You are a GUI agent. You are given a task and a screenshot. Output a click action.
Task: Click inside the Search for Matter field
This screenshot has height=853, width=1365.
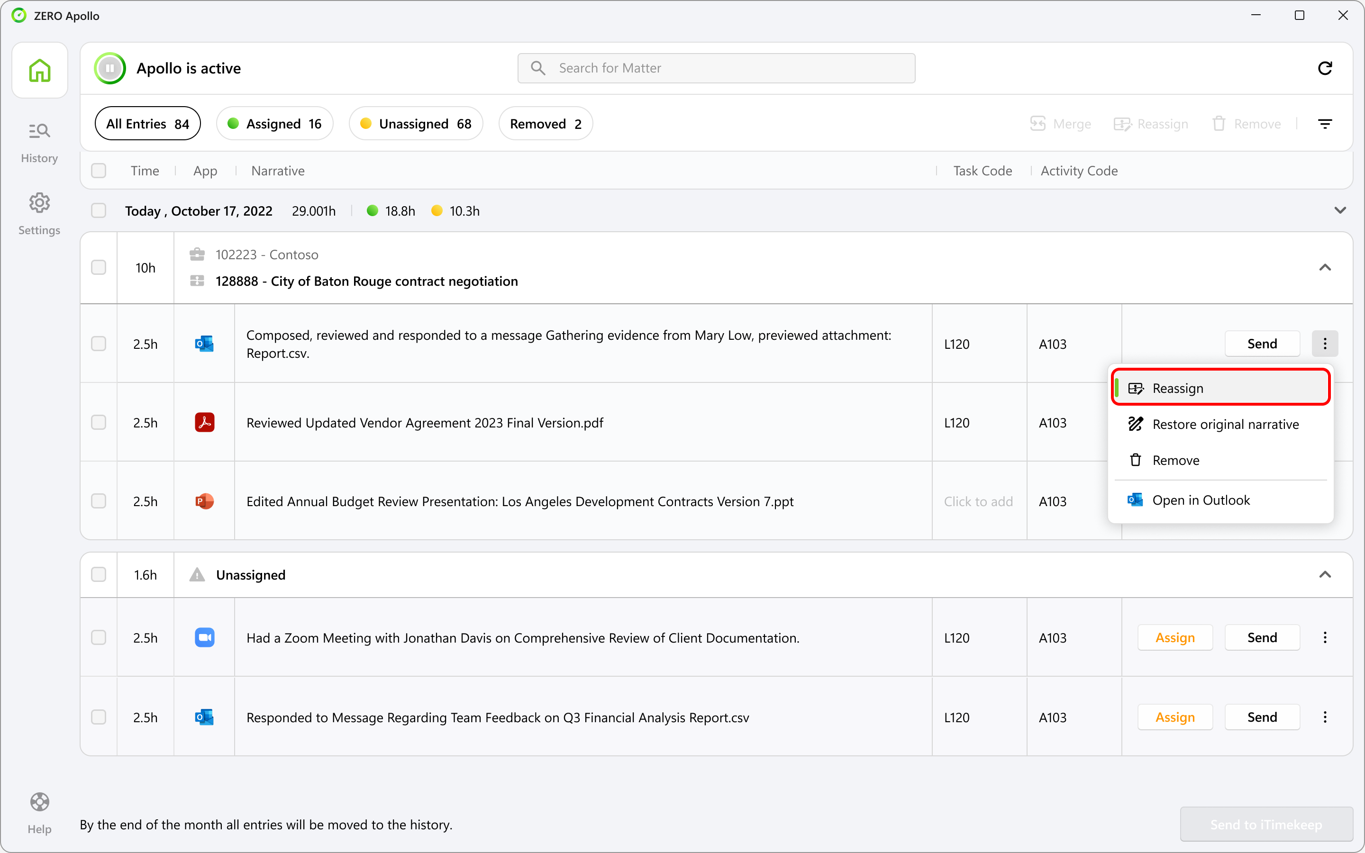click(715, 68)
